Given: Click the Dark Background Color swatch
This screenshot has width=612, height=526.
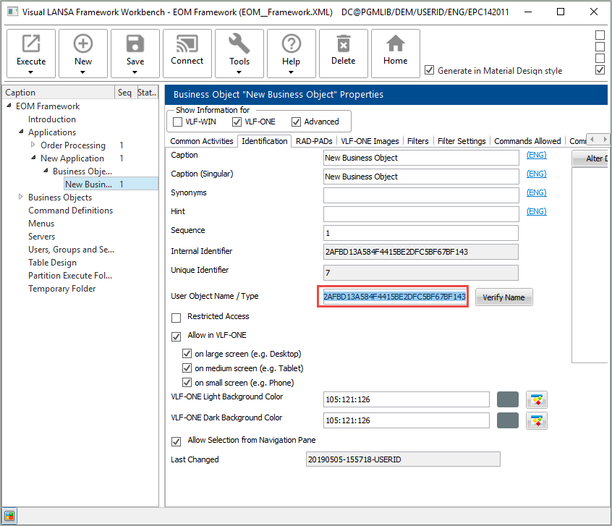Looking at the screenshot, I should point(508,420).
